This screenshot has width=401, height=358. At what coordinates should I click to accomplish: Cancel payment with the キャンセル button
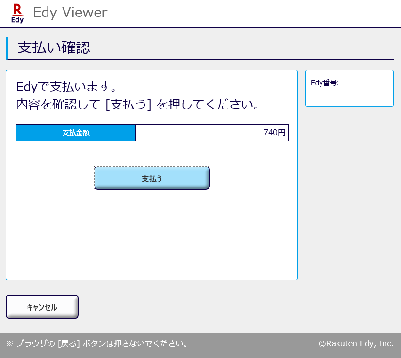(42, 307)
